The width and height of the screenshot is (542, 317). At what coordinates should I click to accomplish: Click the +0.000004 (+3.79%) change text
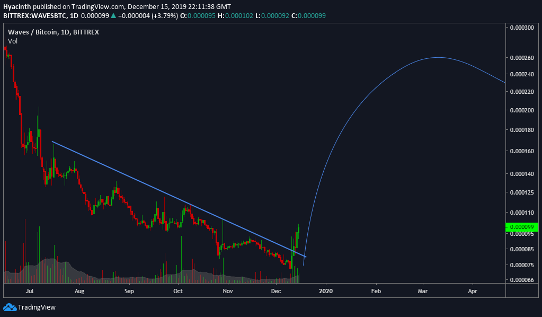(x=148, y=15)
